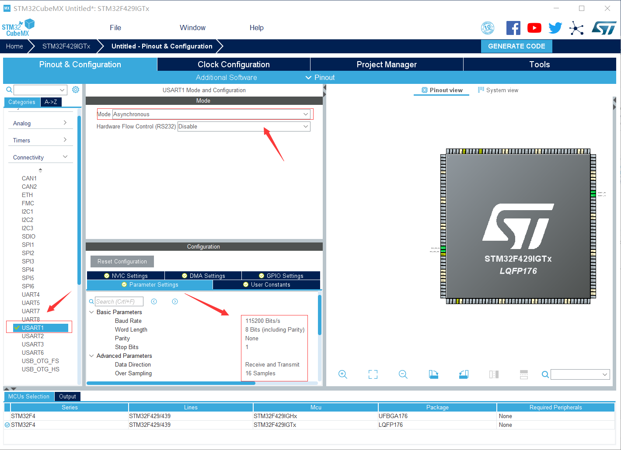Open the Twitter bird icon link

tap(555, 28)
